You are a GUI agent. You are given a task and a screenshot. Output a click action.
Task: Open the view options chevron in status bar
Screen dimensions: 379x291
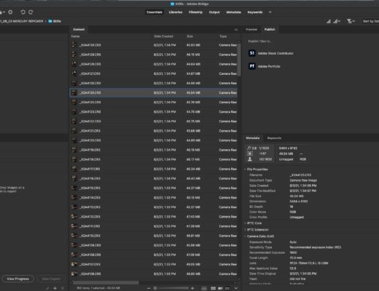[x=235, y=288]
